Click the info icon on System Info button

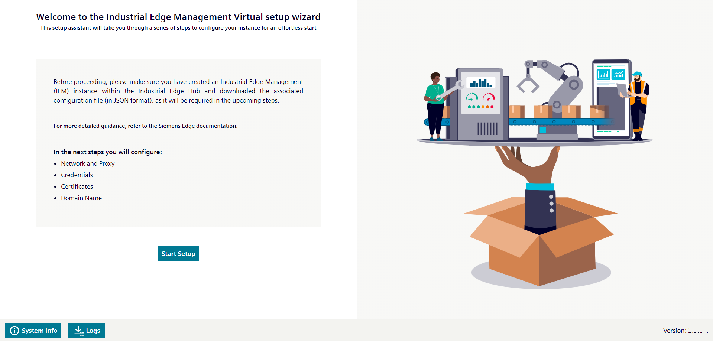point(14,330)
